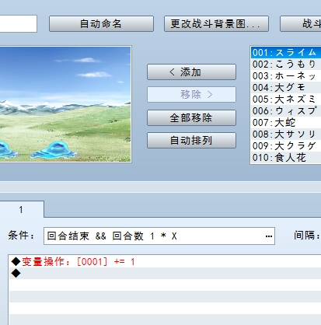Select enemy 009:大クラゲ in the list
Screen dimensions: 321x325
pyautogui.click(x=286, y=146)
